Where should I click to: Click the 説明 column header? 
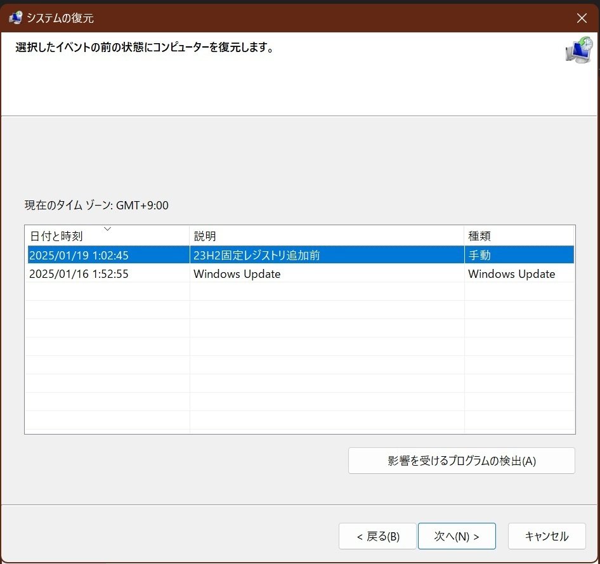pos(327,236)
